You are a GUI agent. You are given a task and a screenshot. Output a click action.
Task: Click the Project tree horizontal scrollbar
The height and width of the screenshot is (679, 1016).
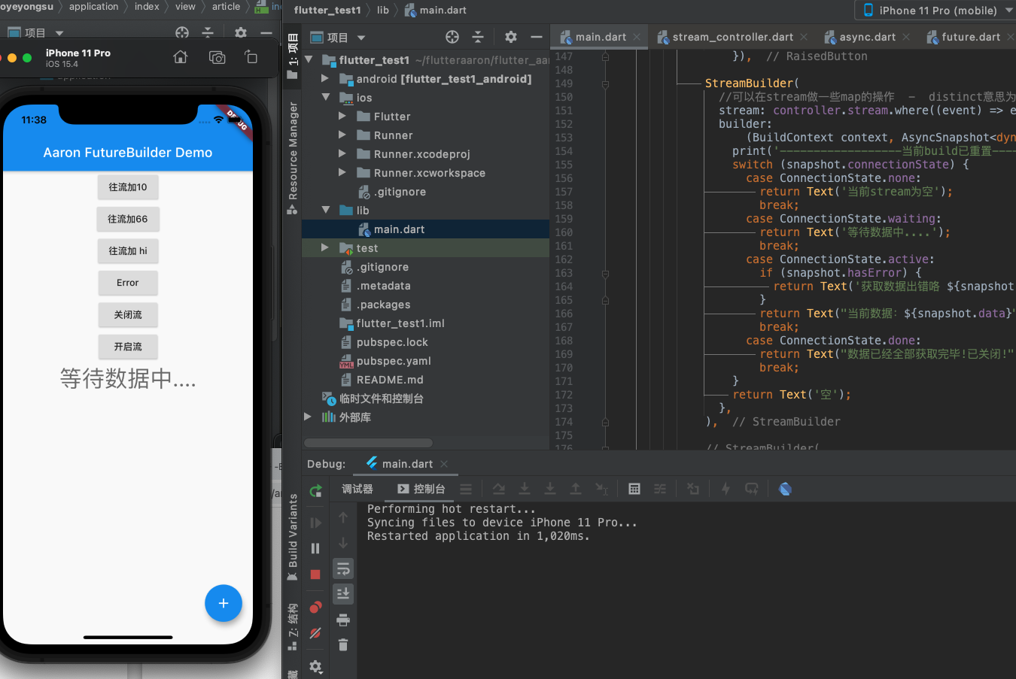tap(369, 443)
